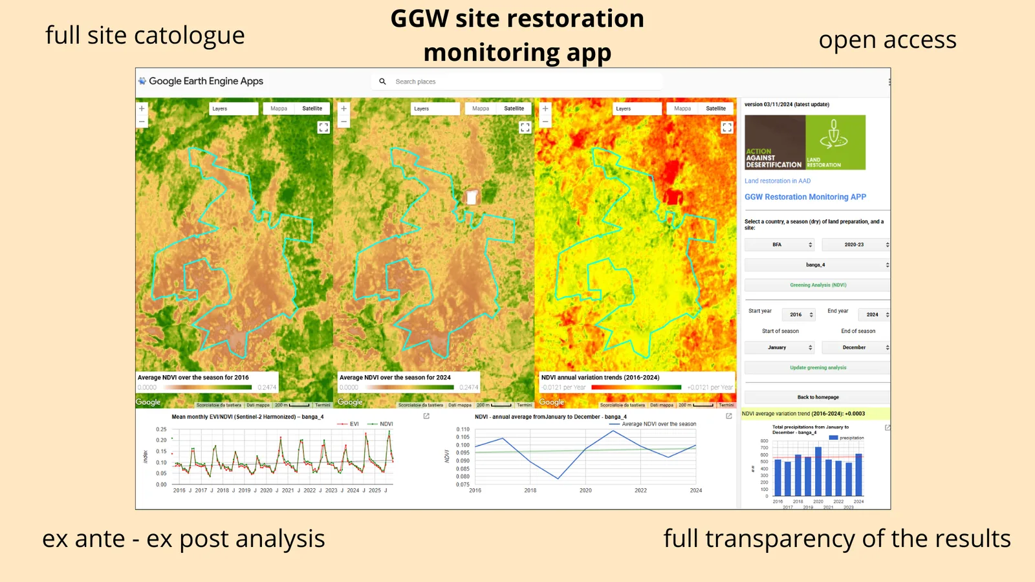The height and width of the screenshot is (582, 1035).
Task: Expand the banga_4 site selector
Action: [x=817, y=265]
